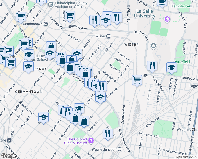Open The Colored Girls Museum marker

[x=91, y=141]
